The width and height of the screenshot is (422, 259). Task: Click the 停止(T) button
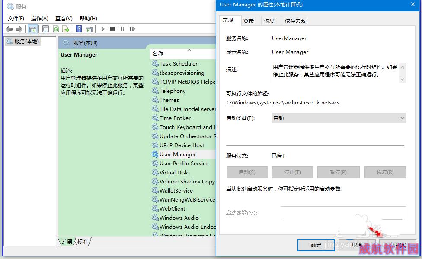pyautogui.click(x=293, y=172)
